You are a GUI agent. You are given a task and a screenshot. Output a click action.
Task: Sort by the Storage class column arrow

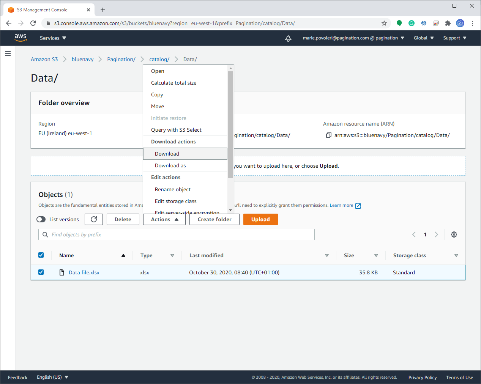pyautogui.click(x=456, y=255)
